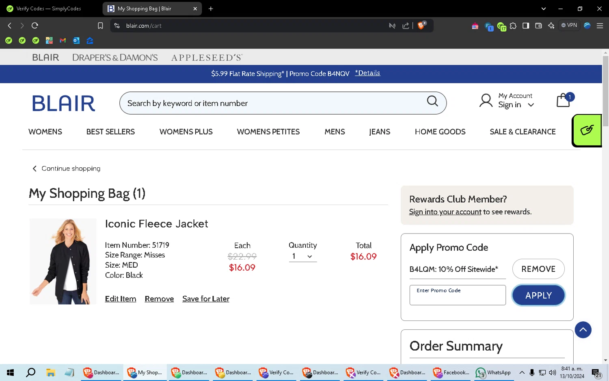Go to Draper's & Damon's site
Screen dimensions: 609x381
pyautogui.click(x=115, y=58)
